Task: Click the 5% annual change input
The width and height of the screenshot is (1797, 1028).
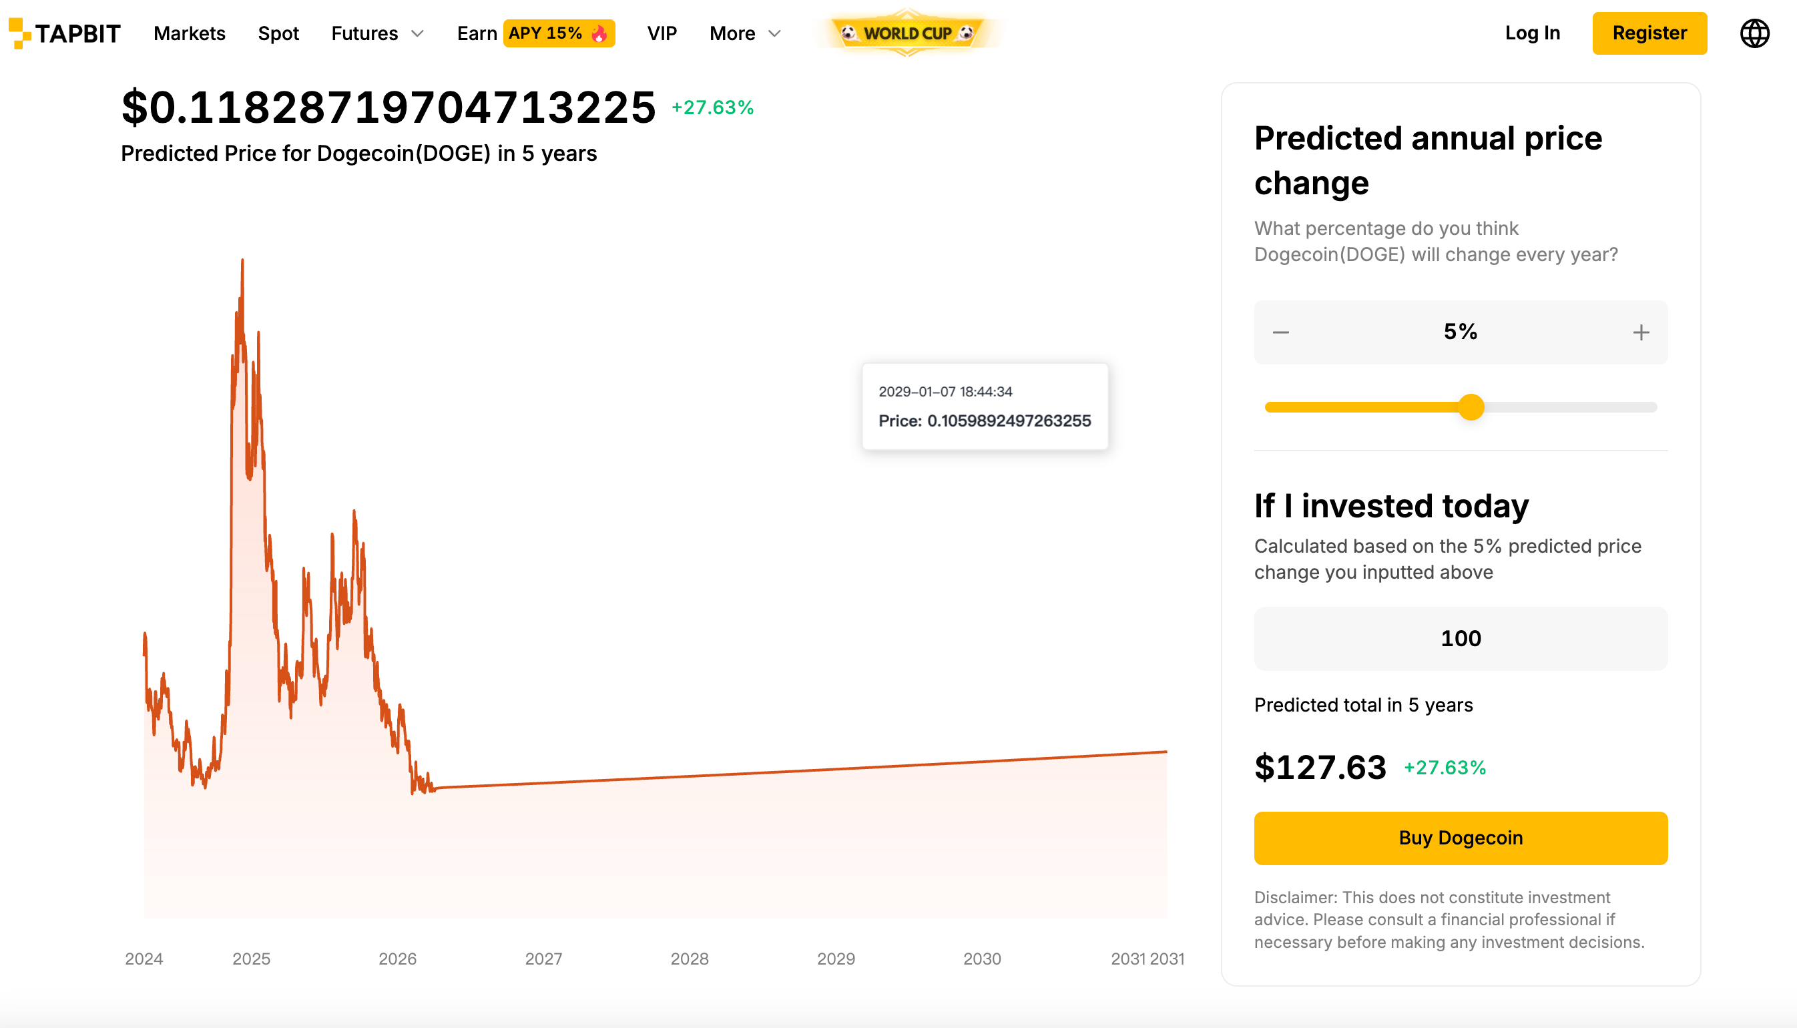Action: pyautogui.click(x=1461, y=332)
